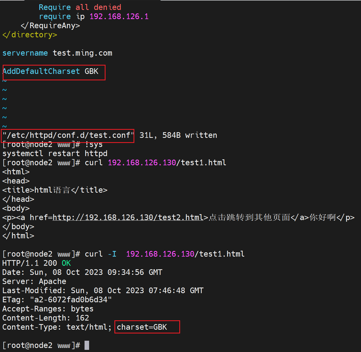This screenshot has height=352, width=361.
Task: Click the 'curl -I' command's -I option
Action: (x=112, y=254)
